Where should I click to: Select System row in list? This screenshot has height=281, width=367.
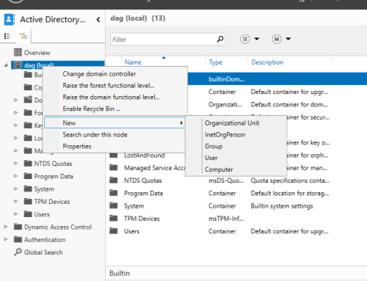point(236,206)
